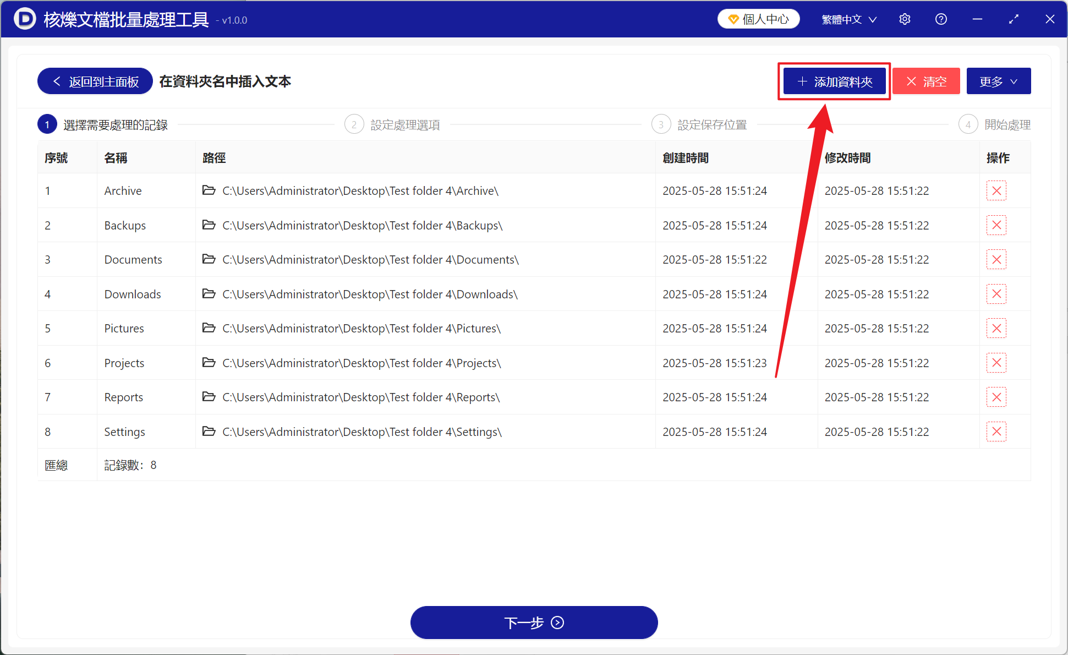Expand the 更多 dropdown menu
This screenshot has width=1068, height=655.
(998, 81)
